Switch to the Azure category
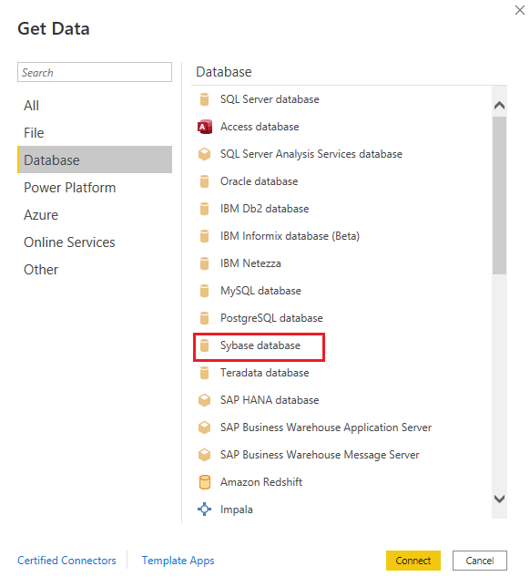Screen dimensions: 530x587 tap(95, 215)
